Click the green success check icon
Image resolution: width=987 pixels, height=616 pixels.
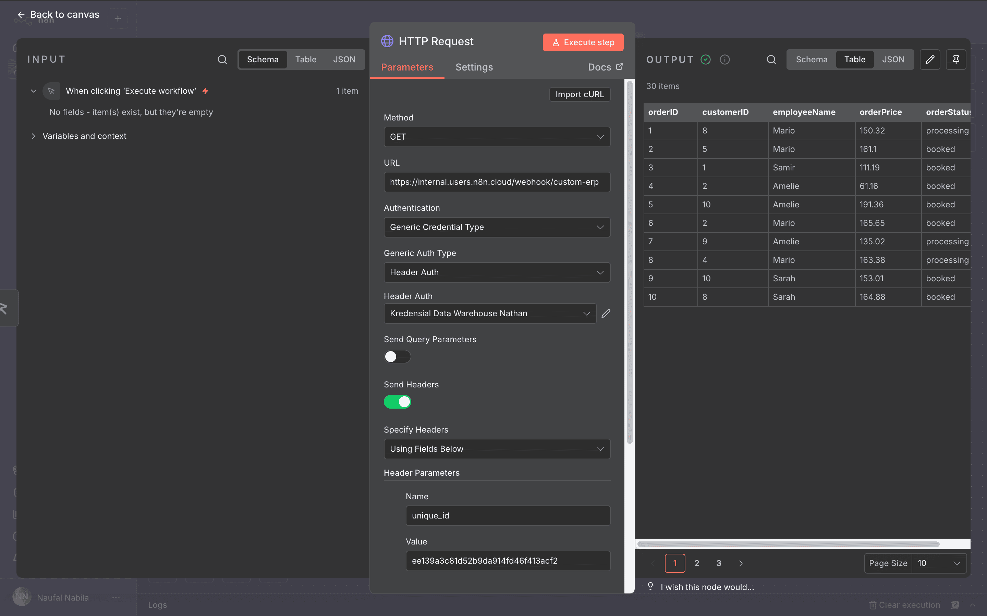pos(706,60)
